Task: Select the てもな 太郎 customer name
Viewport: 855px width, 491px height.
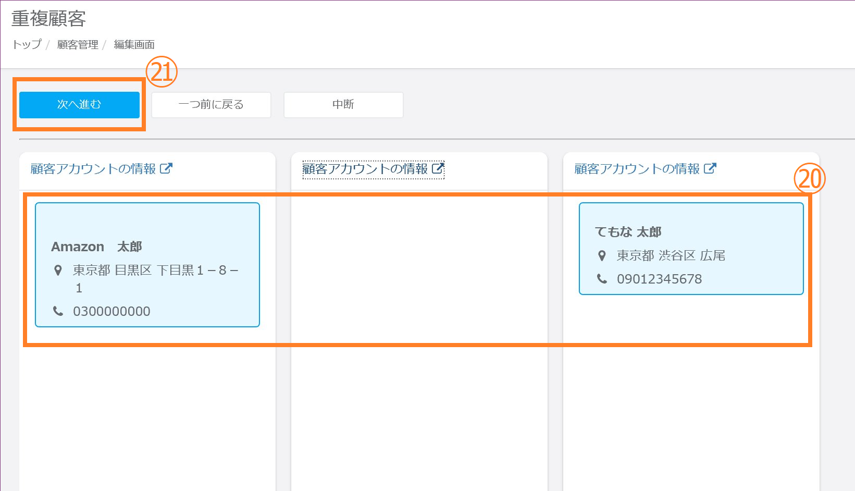Action: (x=628, y=232)
